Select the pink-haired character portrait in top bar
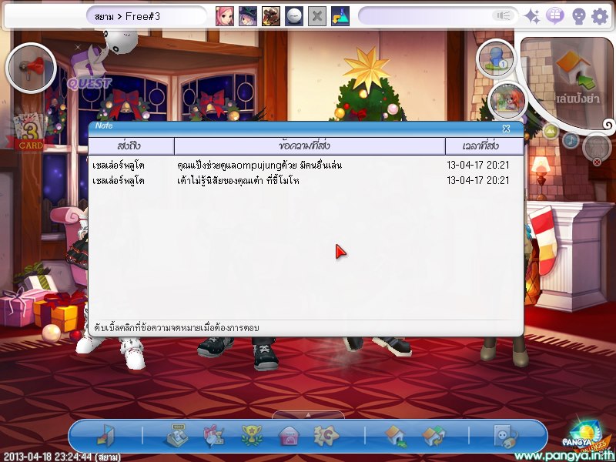The width and height of the screenshot is (616, 462). click(225, 16)
